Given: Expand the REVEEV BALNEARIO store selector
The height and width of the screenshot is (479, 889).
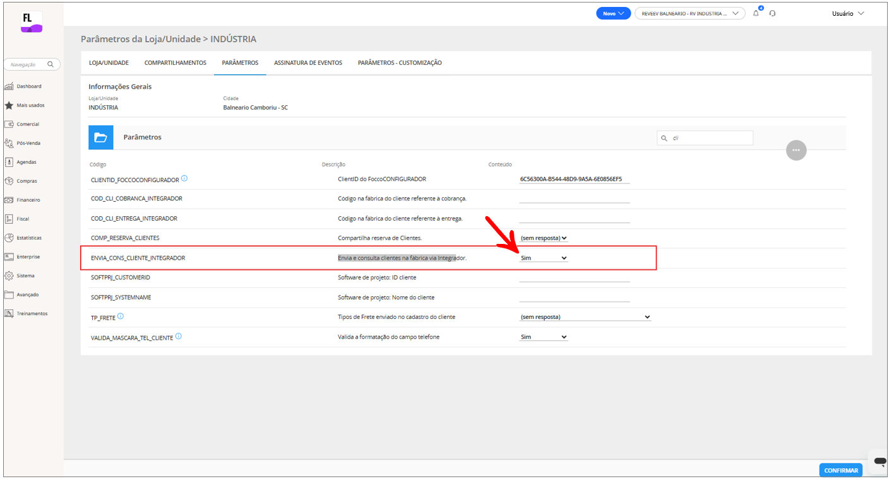Looking at the screenshot, I should [689, 13].
